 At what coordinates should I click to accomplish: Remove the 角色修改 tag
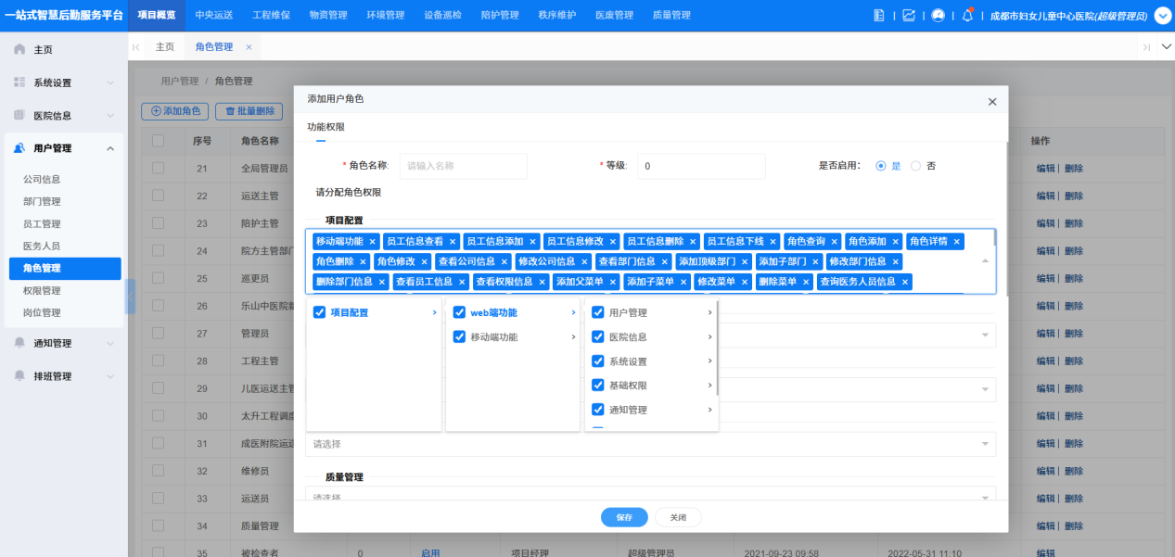(x=425, y=262)
